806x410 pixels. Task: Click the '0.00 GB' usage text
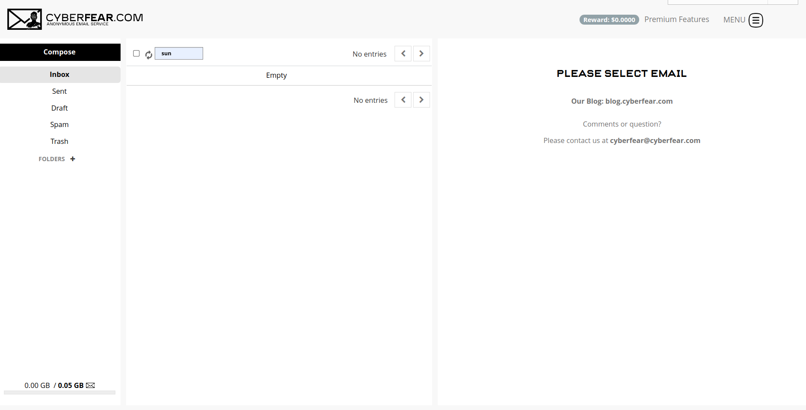click(37, 385)
